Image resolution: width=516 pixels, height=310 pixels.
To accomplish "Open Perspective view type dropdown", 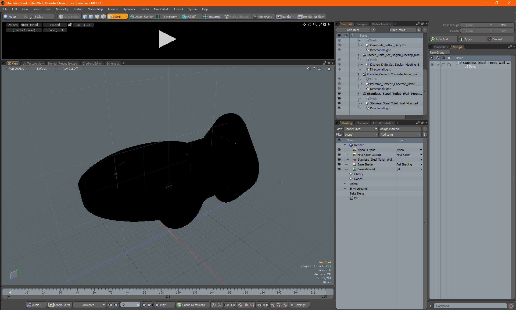I will tap(16, 69).
